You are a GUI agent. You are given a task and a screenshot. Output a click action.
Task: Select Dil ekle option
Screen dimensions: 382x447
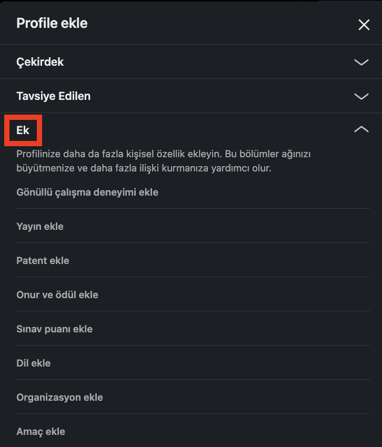33,363
